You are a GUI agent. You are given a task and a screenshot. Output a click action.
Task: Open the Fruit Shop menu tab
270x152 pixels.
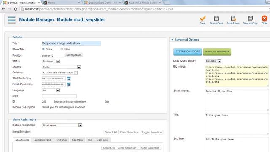(x=61, y=140)
